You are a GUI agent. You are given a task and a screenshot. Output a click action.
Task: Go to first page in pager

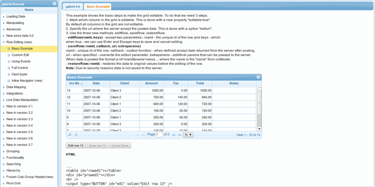pyautogui.click(x=137, y=135)
